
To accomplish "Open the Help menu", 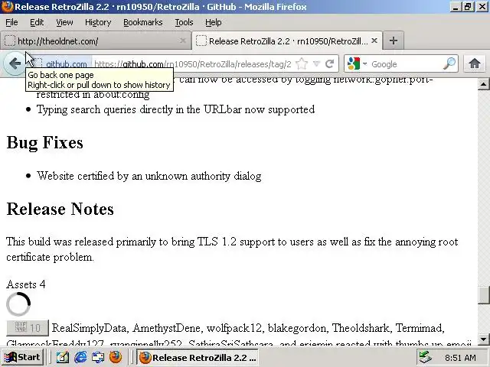I will 214,22.
